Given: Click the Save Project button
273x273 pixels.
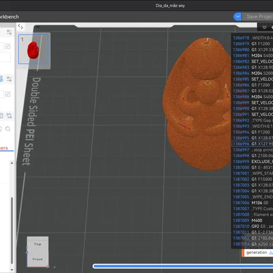Looking at the screenshot, I should pos(258,16).
